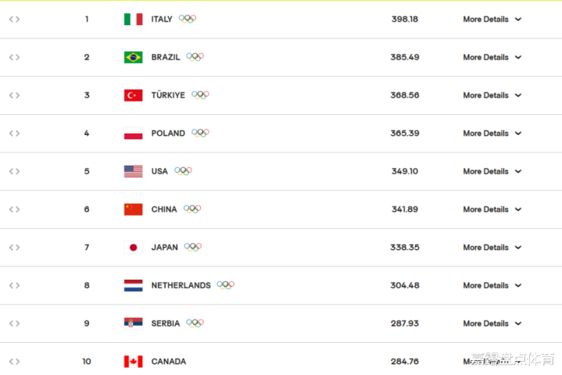Open More Details dropdown for China
562x375 pixels.
click(x=492, y=209)
